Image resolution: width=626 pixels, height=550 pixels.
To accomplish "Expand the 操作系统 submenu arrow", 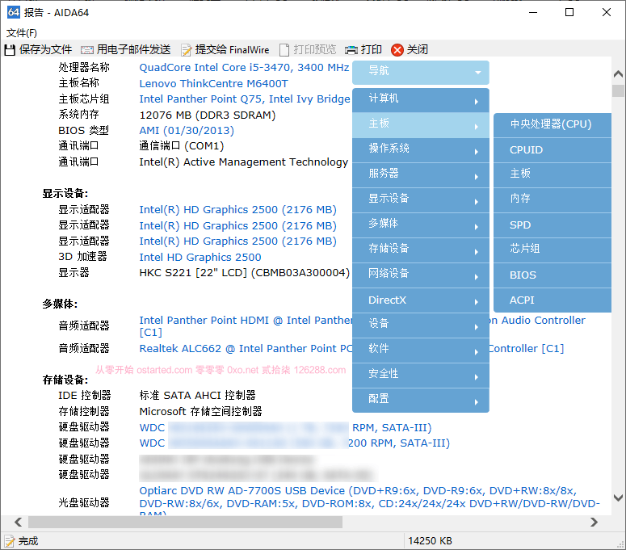I will [477, 152].
